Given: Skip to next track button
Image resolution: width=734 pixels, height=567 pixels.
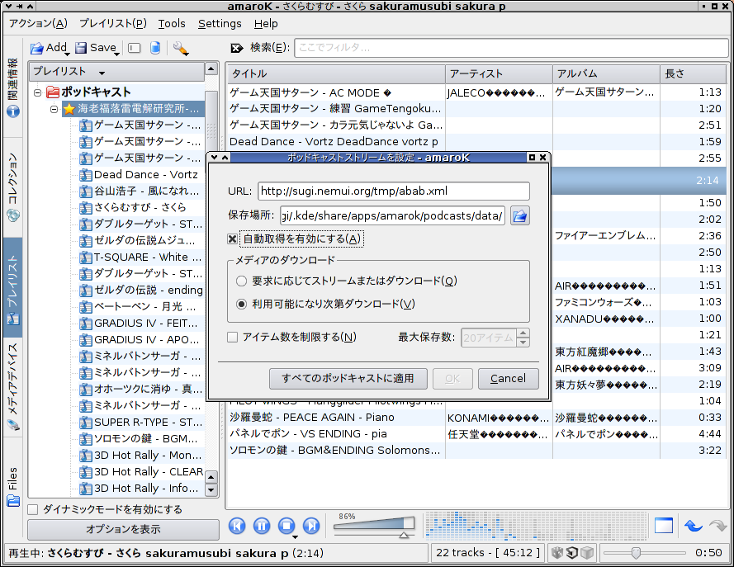Looking at the screenshot, I should (311, 526).
